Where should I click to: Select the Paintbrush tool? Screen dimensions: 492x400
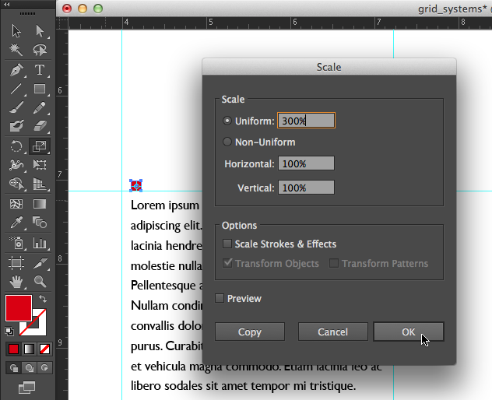(16, 107)
